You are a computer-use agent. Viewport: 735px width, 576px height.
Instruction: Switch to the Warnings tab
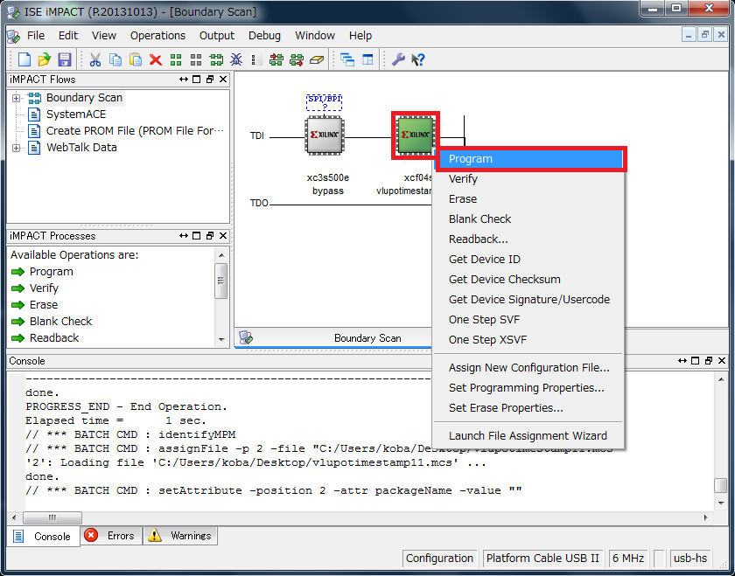pos(180,536)
